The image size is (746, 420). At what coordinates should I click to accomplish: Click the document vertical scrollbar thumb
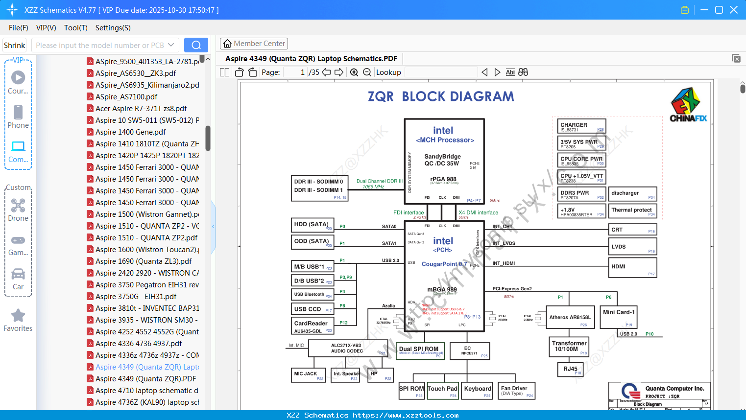click(743, 89)
